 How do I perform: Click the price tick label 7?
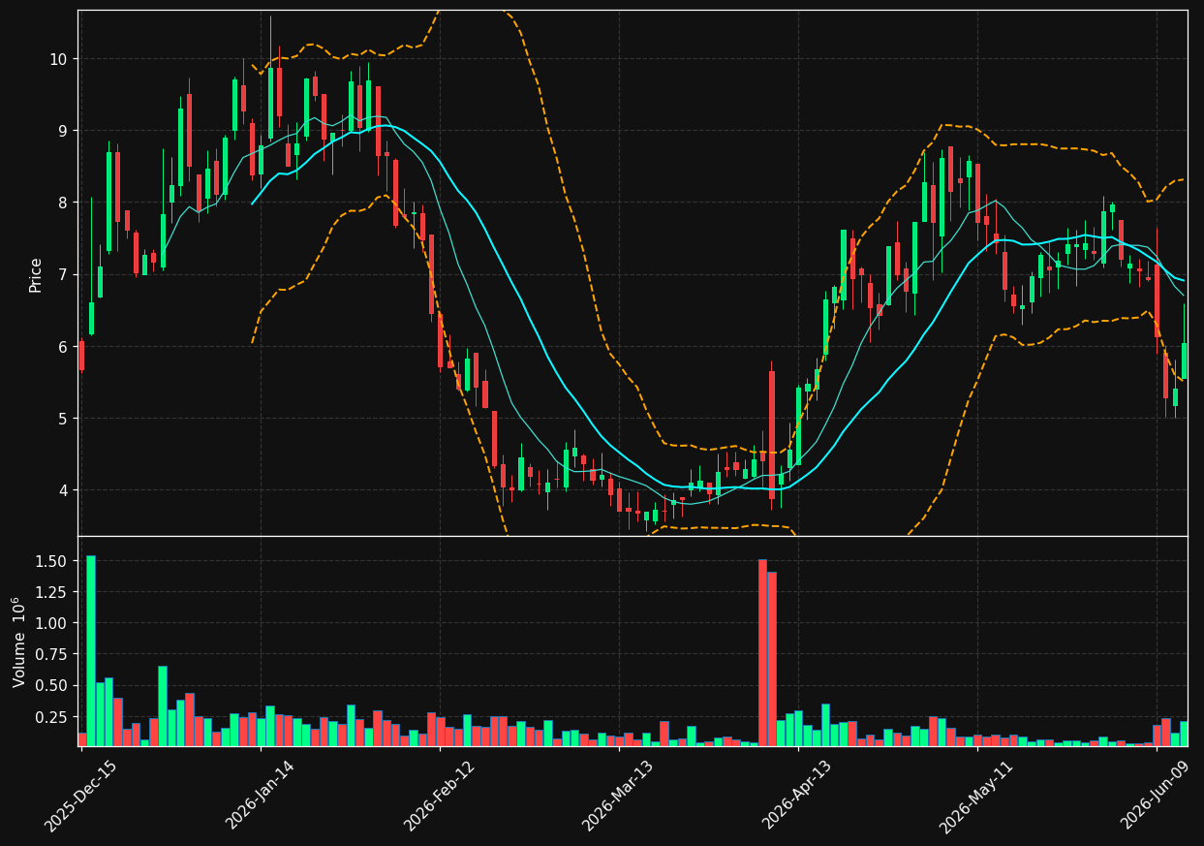tap(62, 275)
